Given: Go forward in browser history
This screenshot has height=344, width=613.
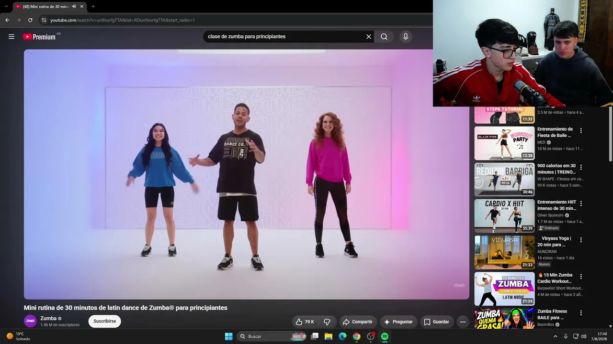Looking at the screenshot, I should pyautogui.click(x=19, y=20).
